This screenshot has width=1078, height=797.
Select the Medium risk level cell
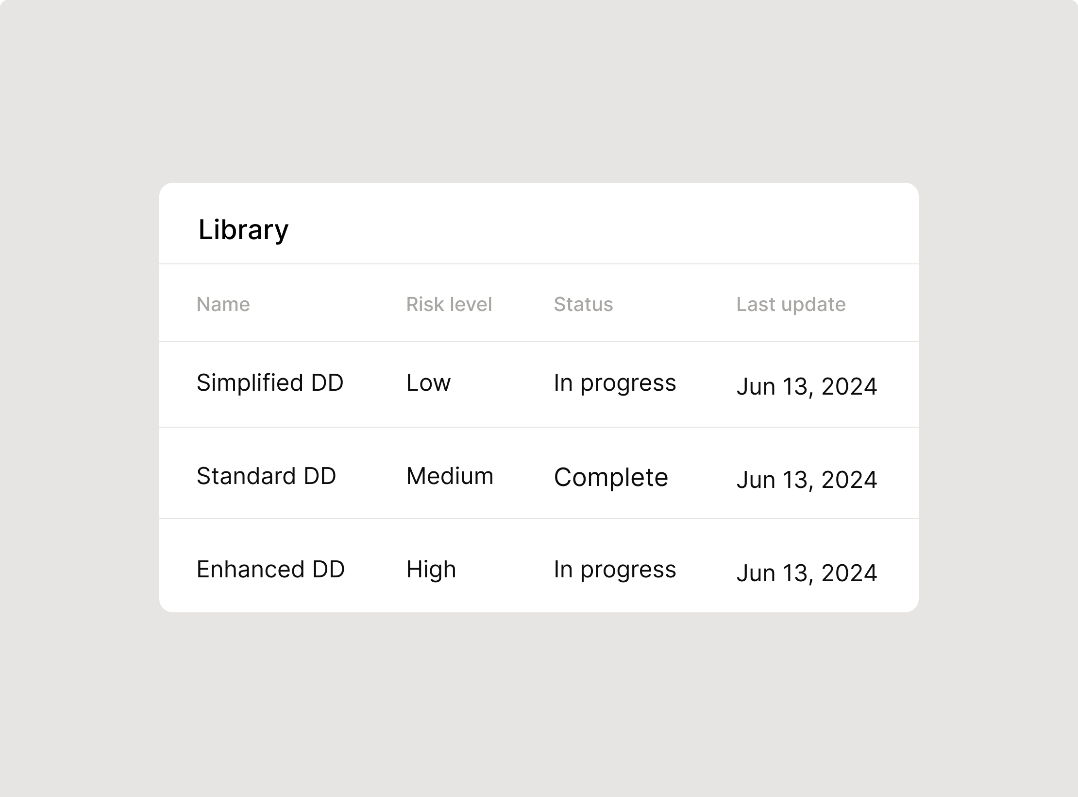(450, 476)
